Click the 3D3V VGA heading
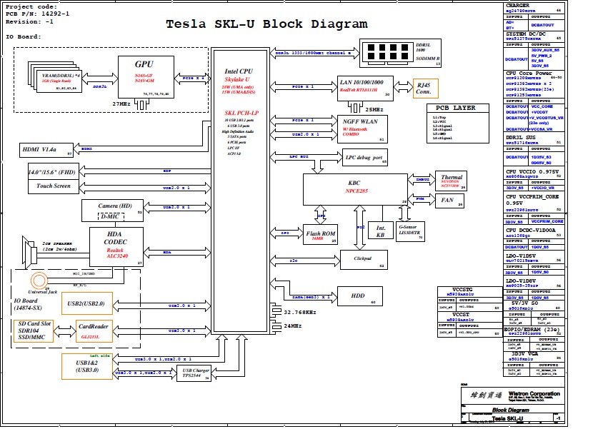The image size is (608, 429). [524, 354]
